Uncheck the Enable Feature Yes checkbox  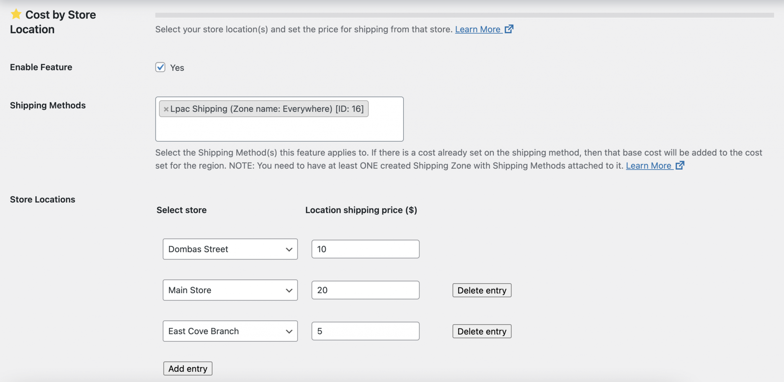[160, 67]
